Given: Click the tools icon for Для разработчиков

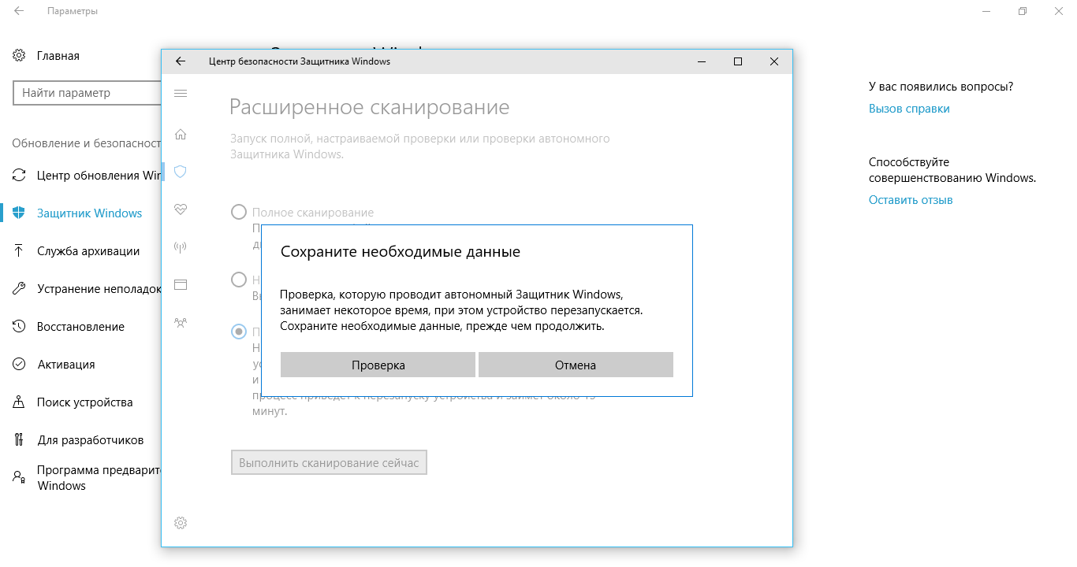Looking at the screenshot, I should tap(19, 440).
